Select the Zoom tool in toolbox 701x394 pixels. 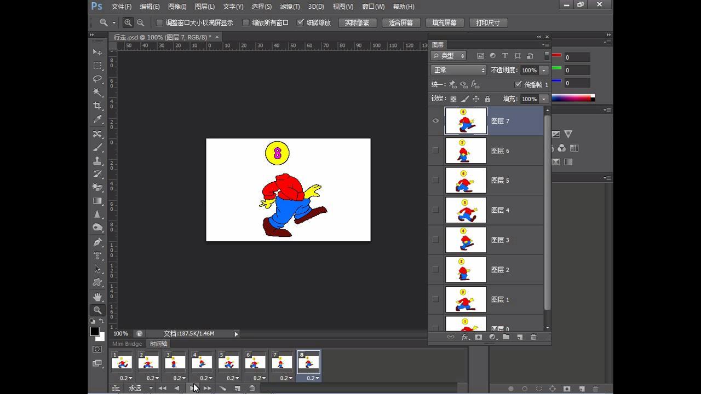click(97, 310)
